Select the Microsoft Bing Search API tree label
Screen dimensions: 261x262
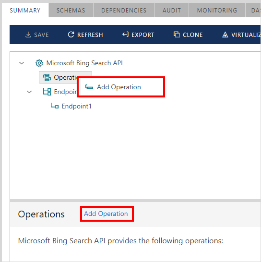pos(84,63)
